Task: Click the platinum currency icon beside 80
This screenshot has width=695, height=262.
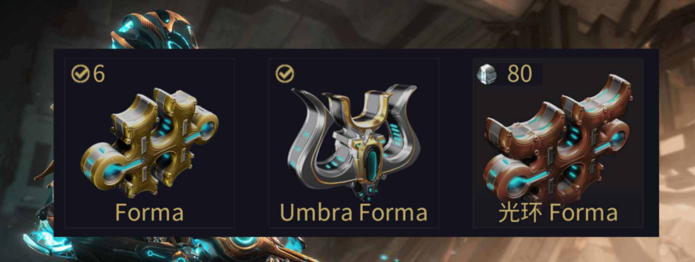Action: (x=488, y=75)
